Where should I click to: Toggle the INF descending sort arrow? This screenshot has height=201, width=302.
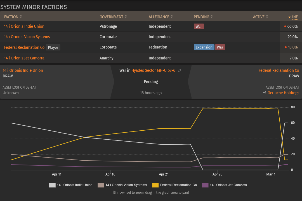(289, 17)
